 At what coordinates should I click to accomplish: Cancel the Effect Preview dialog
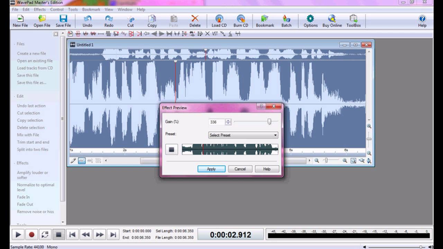click(240, 169)
